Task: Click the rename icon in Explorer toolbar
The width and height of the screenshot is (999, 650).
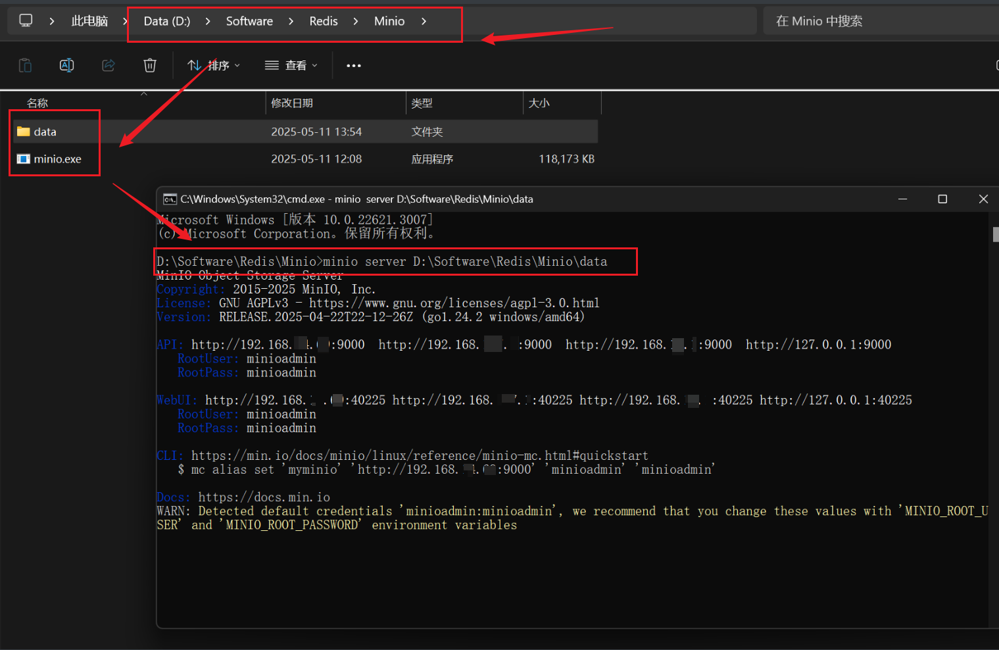Action: tap(66, 65)
